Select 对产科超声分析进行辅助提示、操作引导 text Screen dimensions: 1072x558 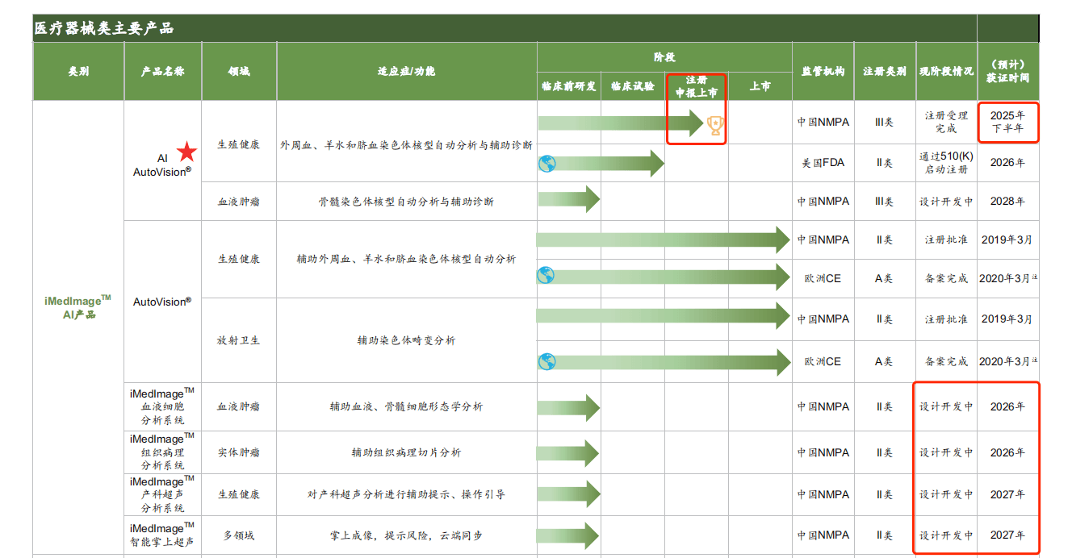406,494
